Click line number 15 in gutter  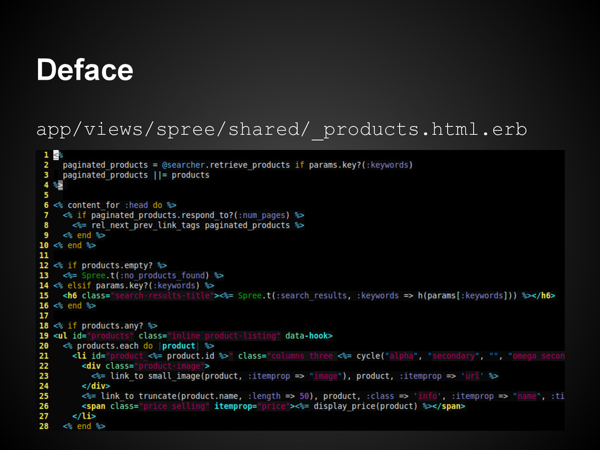[x=44, y=295]
